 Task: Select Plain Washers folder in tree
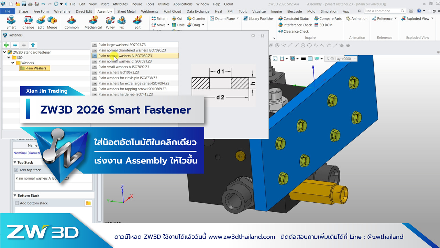click(35, 68)
